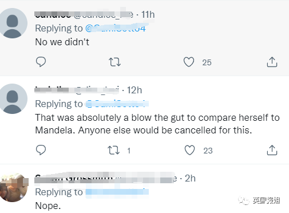Like the tweet with 25 likes
The height and width of the screenshot is (213, 289).
[x=189, y=62]
